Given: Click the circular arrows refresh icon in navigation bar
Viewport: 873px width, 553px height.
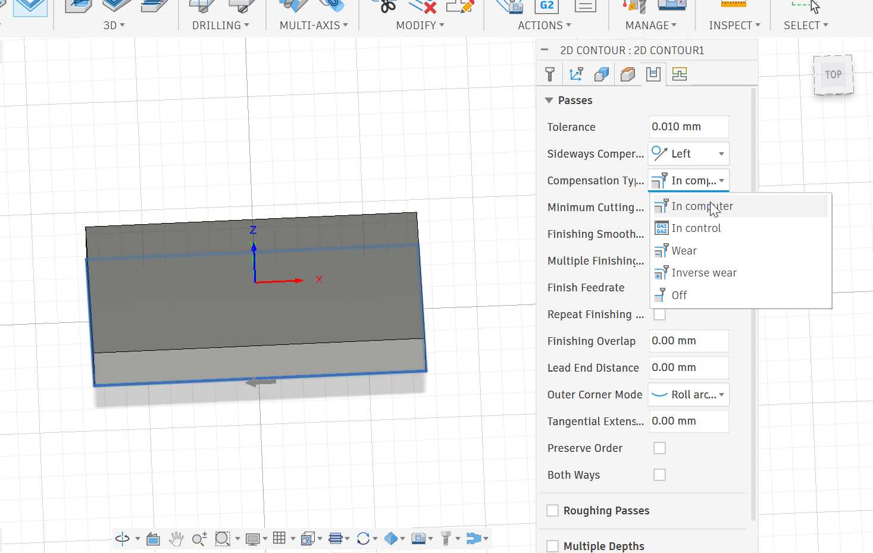Looking at the screenshot, I should [363, 539].
